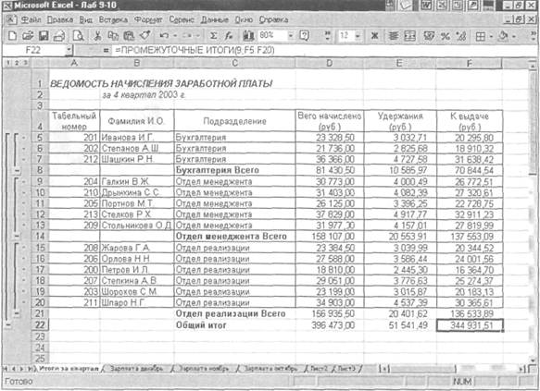540x391 pixels.
Task: Paste clipboard using the Paste icon
Action: coord(129,36)
